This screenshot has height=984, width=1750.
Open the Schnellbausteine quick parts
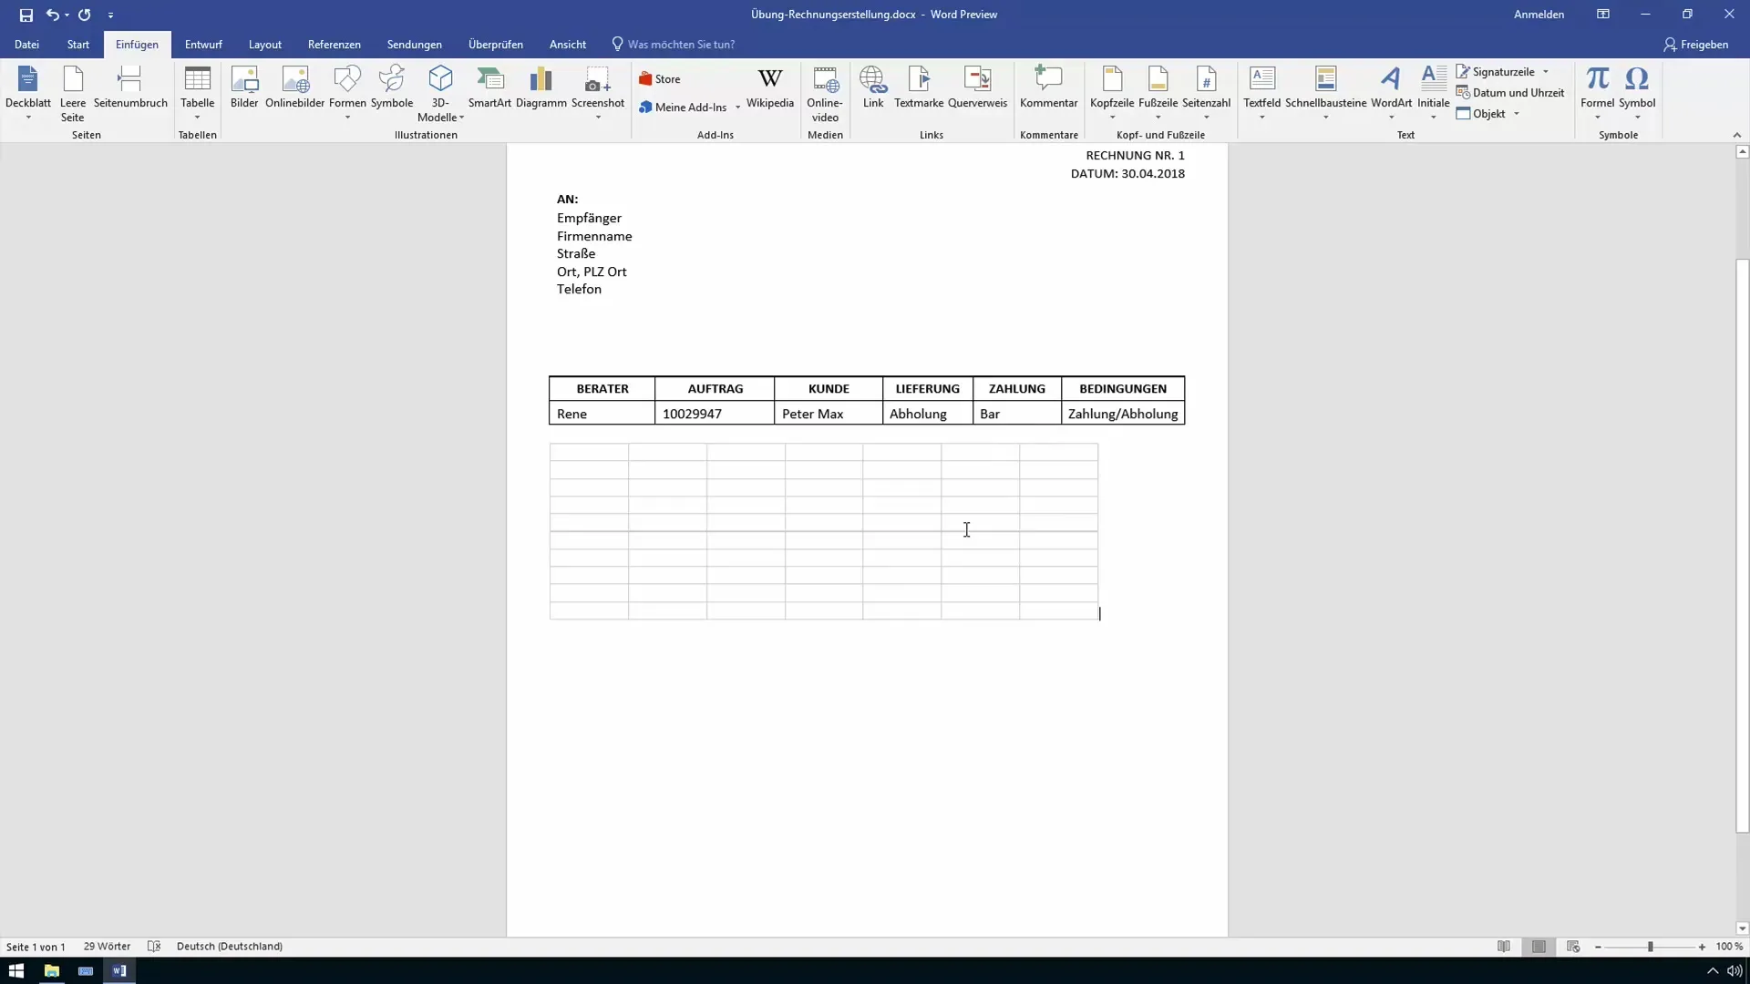(1326, 93)
